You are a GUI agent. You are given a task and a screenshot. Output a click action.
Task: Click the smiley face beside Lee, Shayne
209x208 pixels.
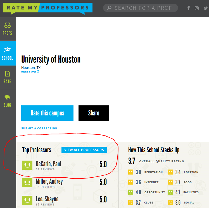pyautogui.click(x=27, y=200)
